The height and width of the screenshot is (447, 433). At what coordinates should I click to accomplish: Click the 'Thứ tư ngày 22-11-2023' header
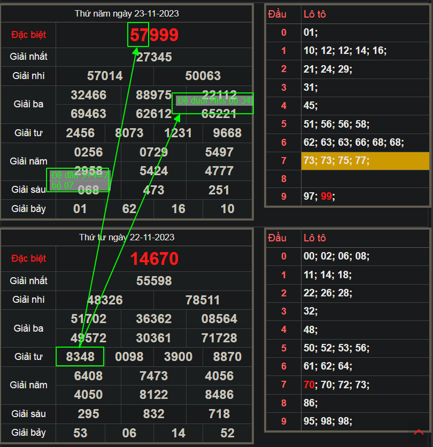pos(127,237)
